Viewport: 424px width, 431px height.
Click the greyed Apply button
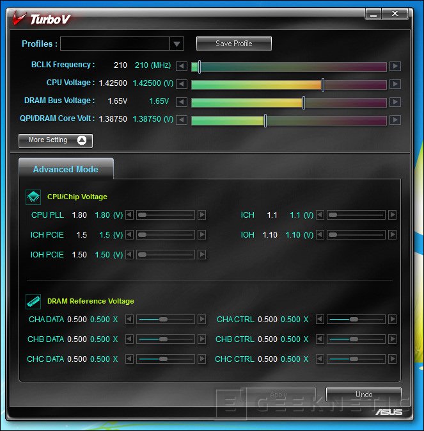[278, 394]
